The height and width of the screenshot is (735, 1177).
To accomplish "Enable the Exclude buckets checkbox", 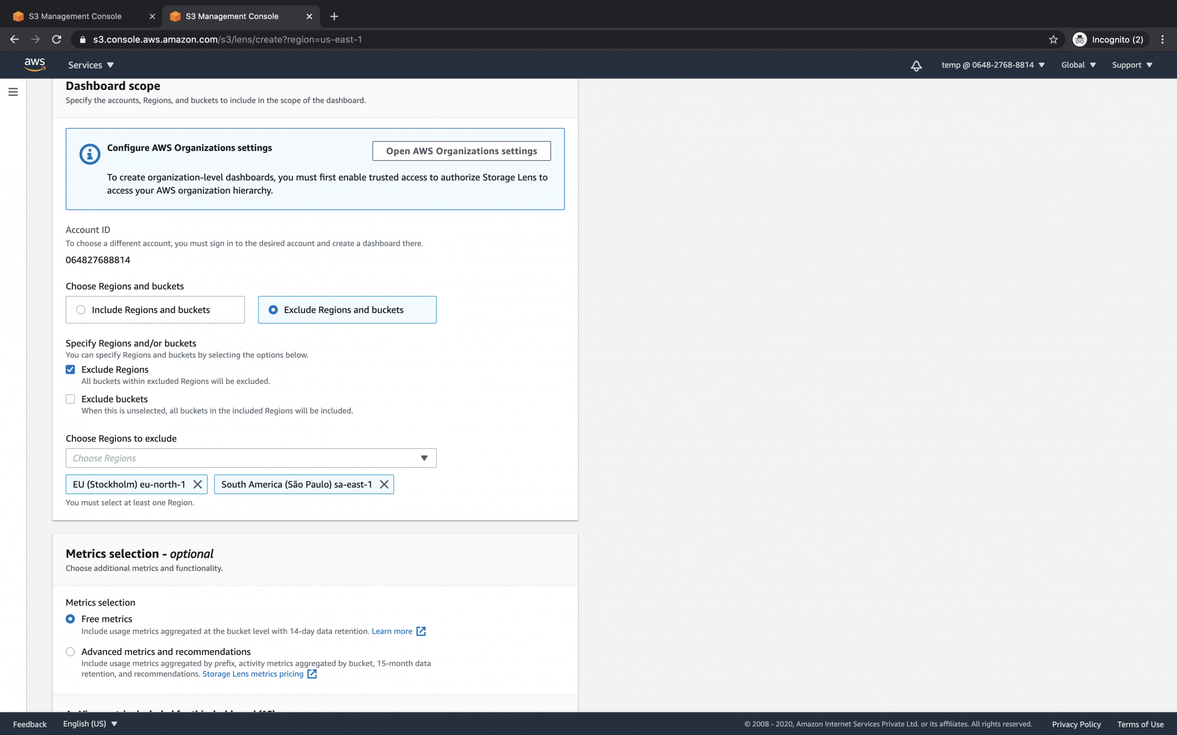I will 71,399.
